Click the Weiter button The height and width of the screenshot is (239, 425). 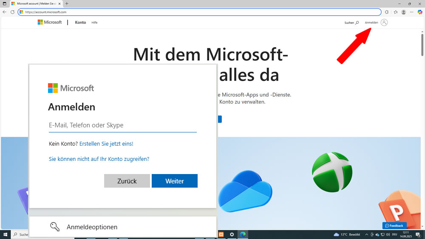pyautogui.click(x=175, y=181)
